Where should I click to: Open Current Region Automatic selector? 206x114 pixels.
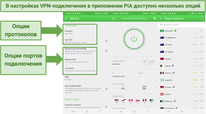point(134,63)
